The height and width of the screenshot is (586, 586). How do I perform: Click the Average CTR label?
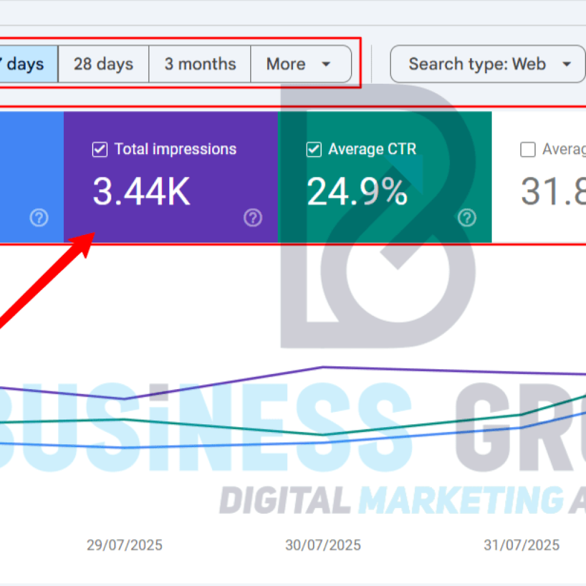pos(372,149)
